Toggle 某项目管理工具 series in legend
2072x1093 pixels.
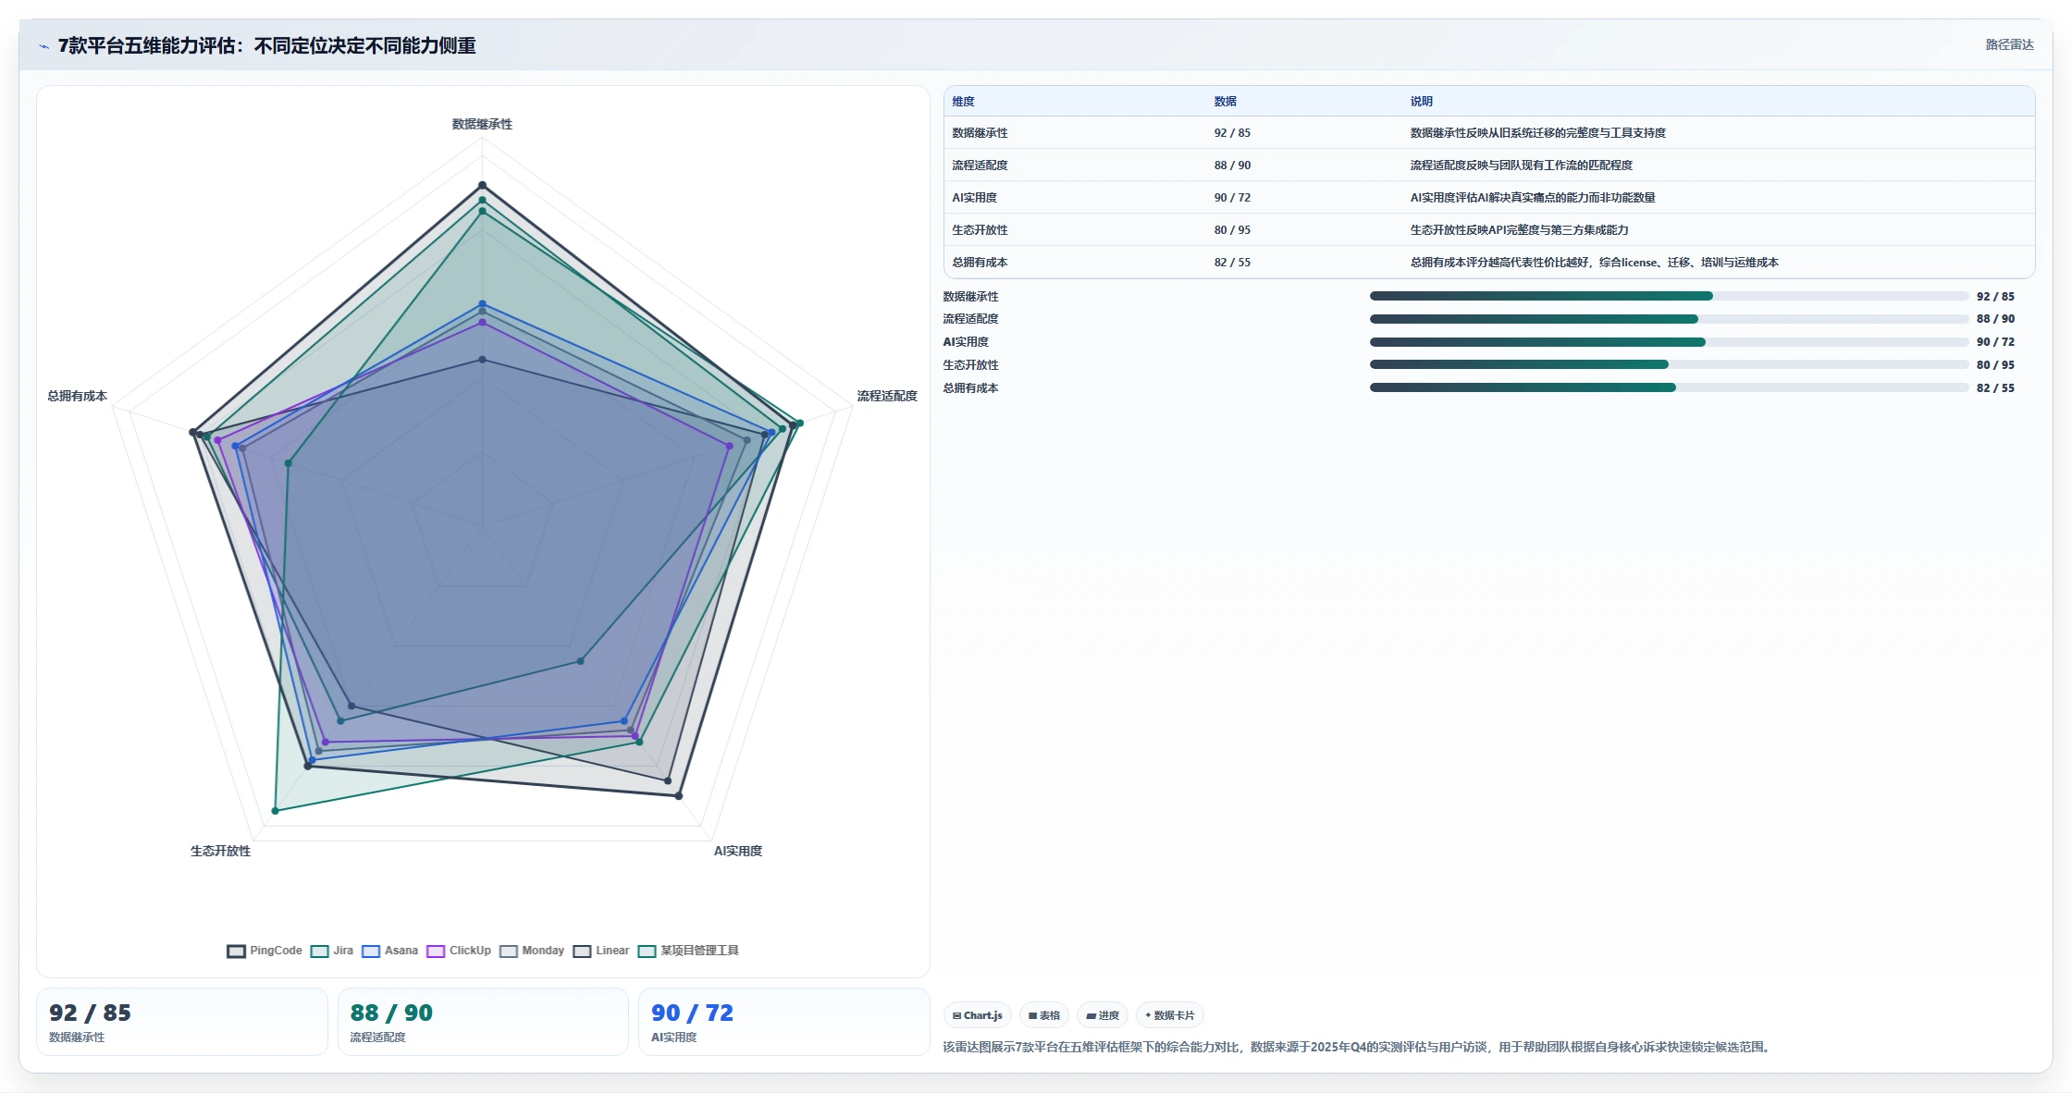[x=688, y=951]
